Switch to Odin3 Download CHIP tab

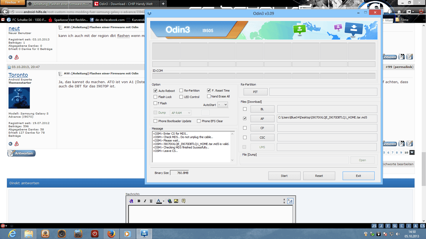(126, 4)
